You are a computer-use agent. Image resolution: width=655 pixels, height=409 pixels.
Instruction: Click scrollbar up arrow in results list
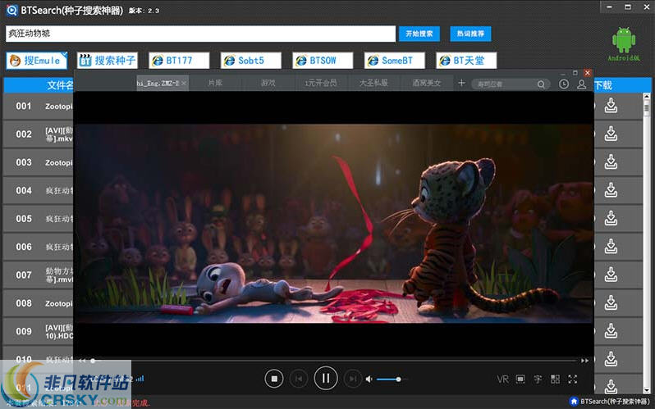coord(647,98)
